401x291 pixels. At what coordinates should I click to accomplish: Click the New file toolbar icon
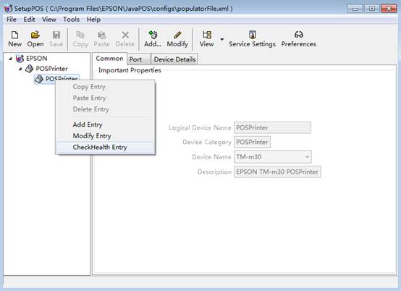coord(14,35)
